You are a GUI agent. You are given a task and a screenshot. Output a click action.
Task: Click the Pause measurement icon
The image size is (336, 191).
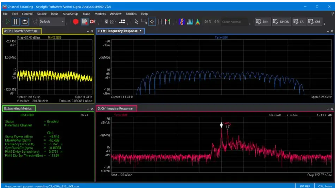16,22
